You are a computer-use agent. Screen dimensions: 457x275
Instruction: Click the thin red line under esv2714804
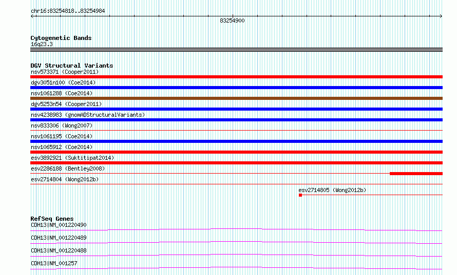click(236, 184)
